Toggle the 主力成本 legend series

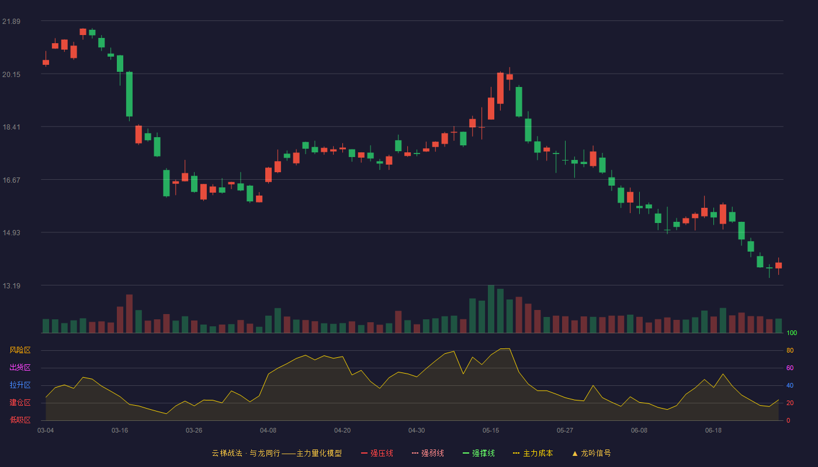pyautogui.click(x=533, y=453)
